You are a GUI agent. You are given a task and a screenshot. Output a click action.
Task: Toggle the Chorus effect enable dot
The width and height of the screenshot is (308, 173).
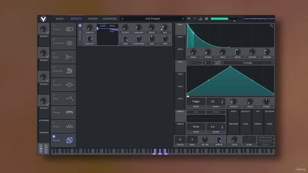pos(53,25)
